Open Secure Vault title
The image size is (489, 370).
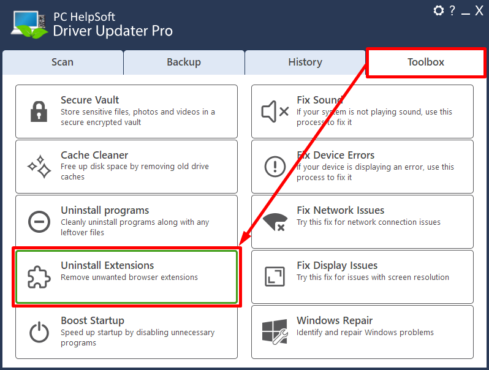point(90,100)
